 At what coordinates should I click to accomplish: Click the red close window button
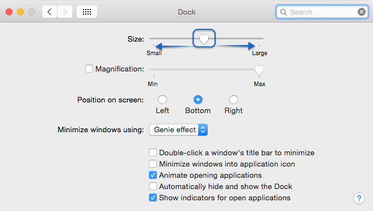coord(9,12)
